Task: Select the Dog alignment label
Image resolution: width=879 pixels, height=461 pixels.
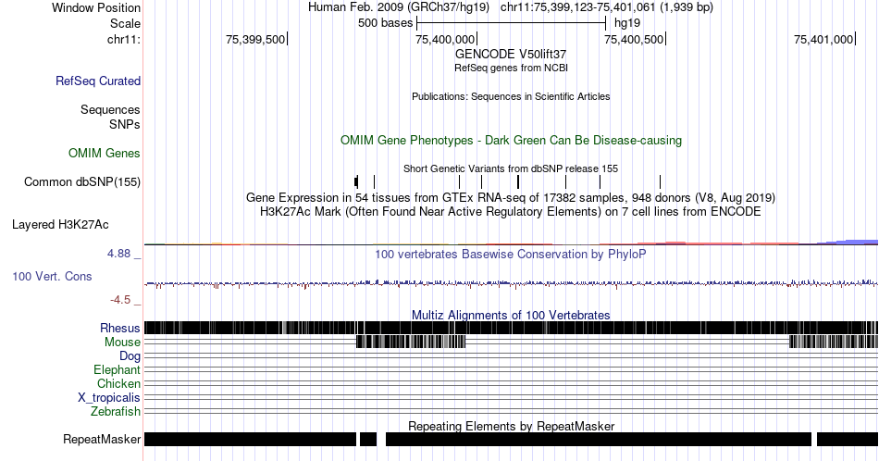Action: (130, 356)
